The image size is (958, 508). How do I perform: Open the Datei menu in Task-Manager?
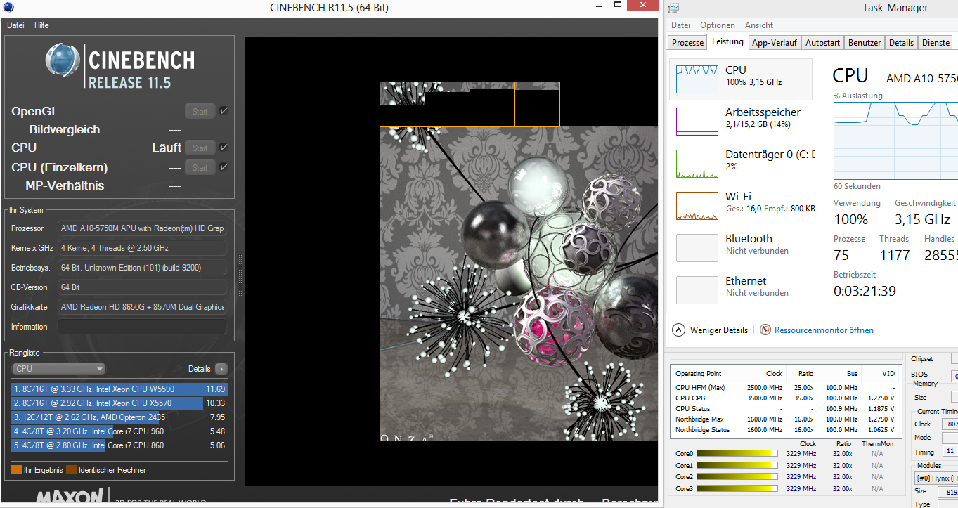click(x=680, y=25)
